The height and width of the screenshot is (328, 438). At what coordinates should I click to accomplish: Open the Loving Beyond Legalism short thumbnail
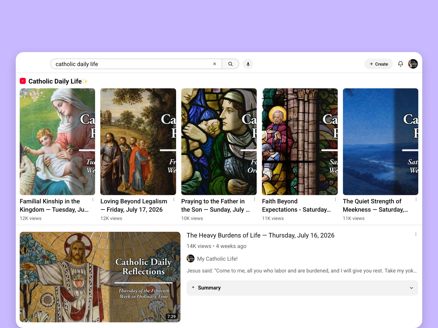[x=138, y=142]
